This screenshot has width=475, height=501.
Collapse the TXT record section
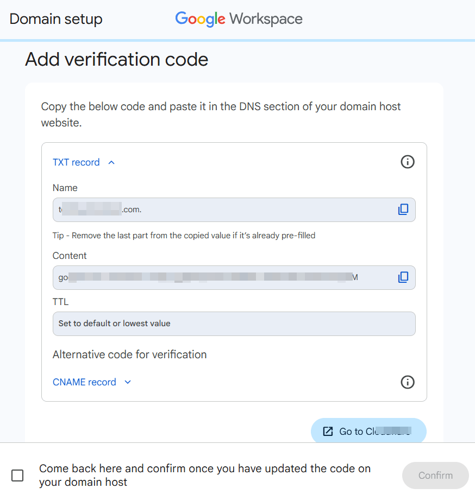84,162
